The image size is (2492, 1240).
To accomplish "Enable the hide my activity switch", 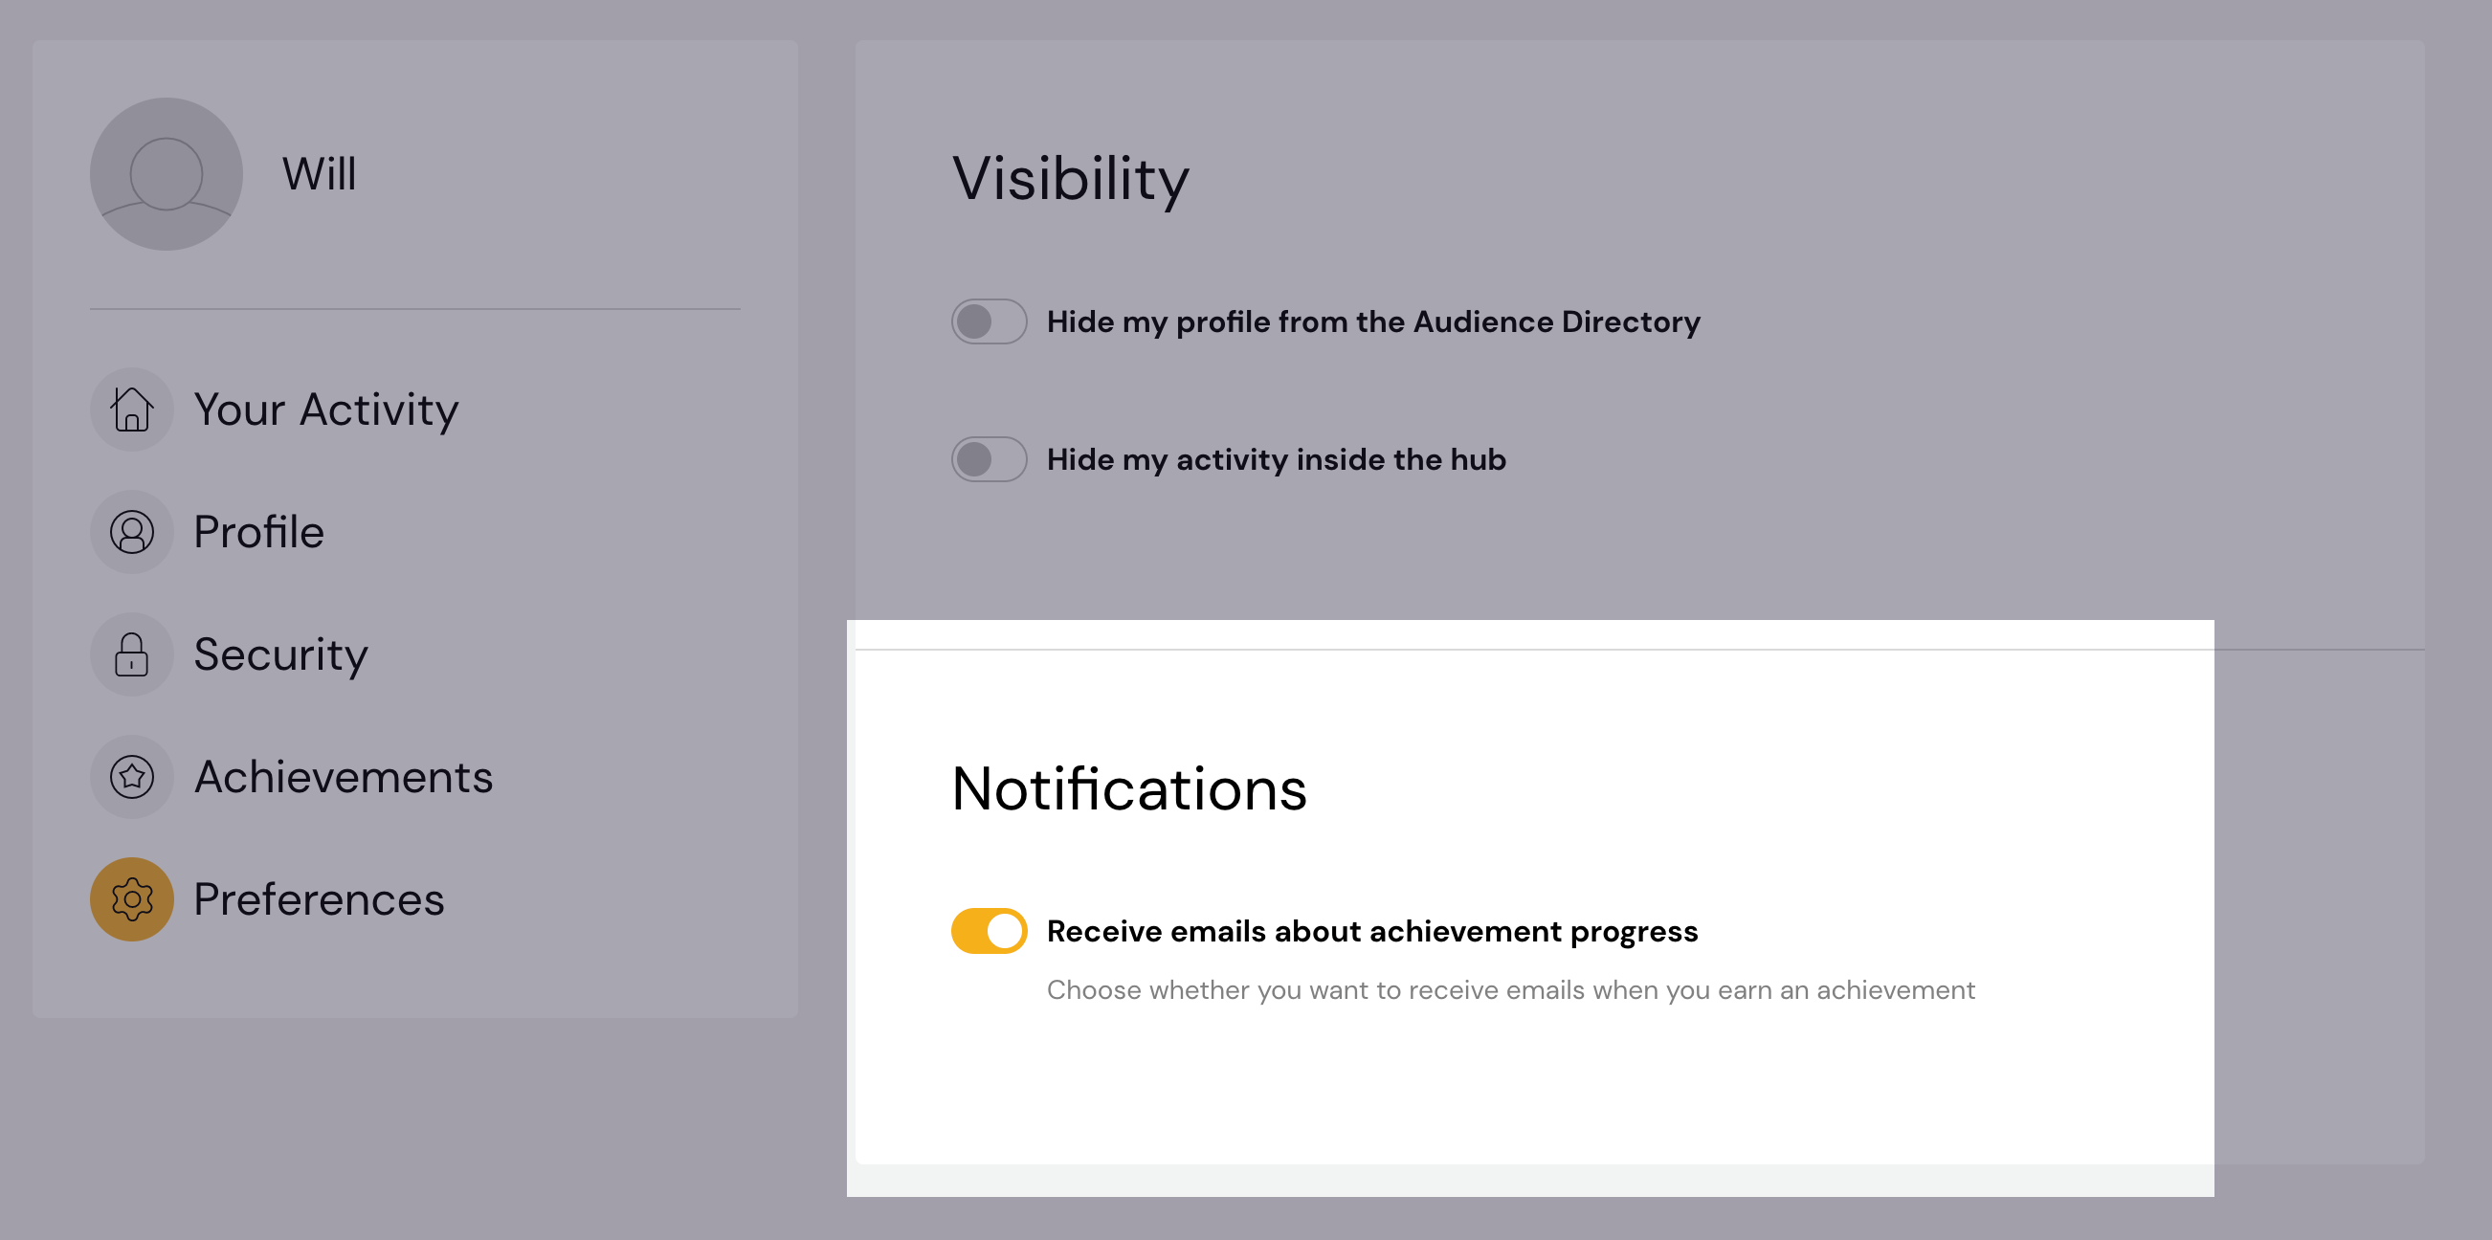I will pos(988,459).
